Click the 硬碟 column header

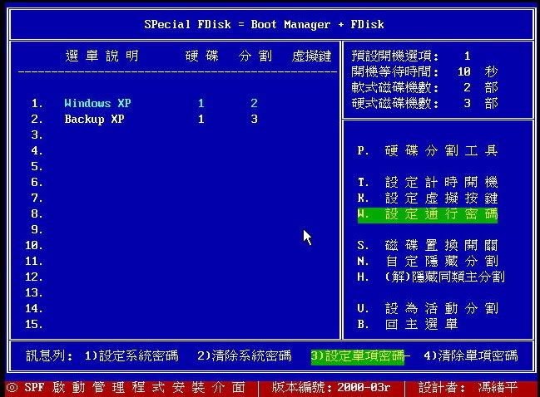click(202, 56)
